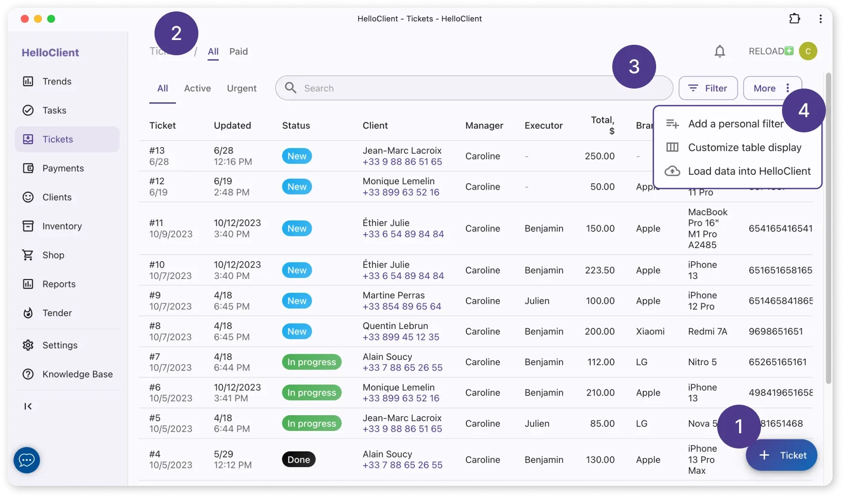Switch to the Paid tickets tab
The image size is (844, 498).
point(238,51)
